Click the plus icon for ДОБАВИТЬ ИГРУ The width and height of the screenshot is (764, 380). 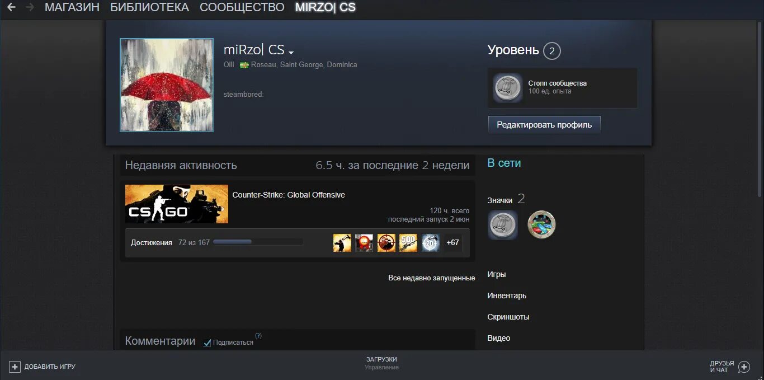[x=15, y=367]
